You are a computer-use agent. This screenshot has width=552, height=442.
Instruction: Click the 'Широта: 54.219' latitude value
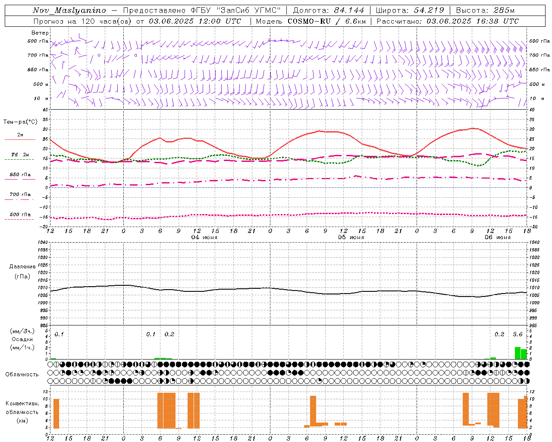pyautogui.click(x=409, y=10)
